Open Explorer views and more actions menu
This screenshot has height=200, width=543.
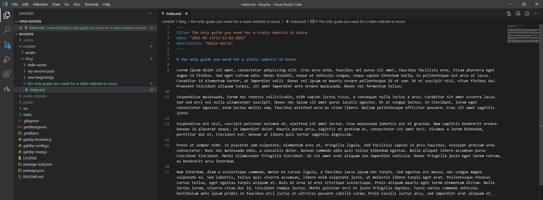[x=150, y=14]
